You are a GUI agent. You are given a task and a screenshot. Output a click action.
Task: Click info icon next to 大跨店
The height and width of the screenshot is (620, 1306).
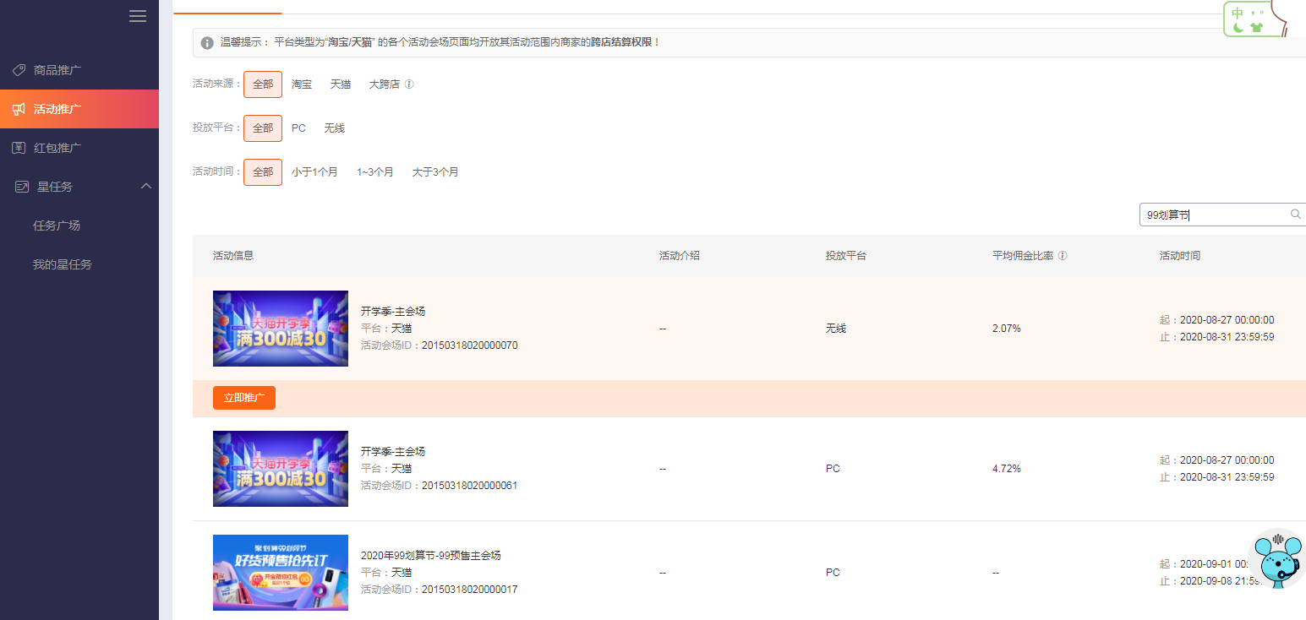409,84
